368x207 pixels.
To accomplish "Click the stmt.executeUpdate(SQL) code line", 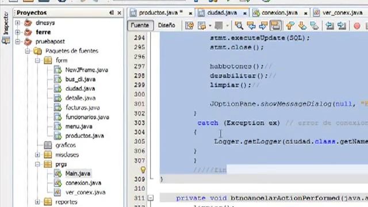I will pos(260,38).
